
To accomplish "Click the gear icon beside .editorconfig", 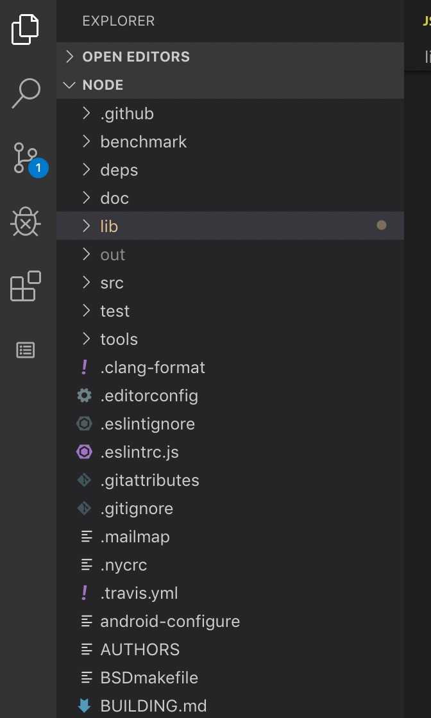I will point(84,396).
